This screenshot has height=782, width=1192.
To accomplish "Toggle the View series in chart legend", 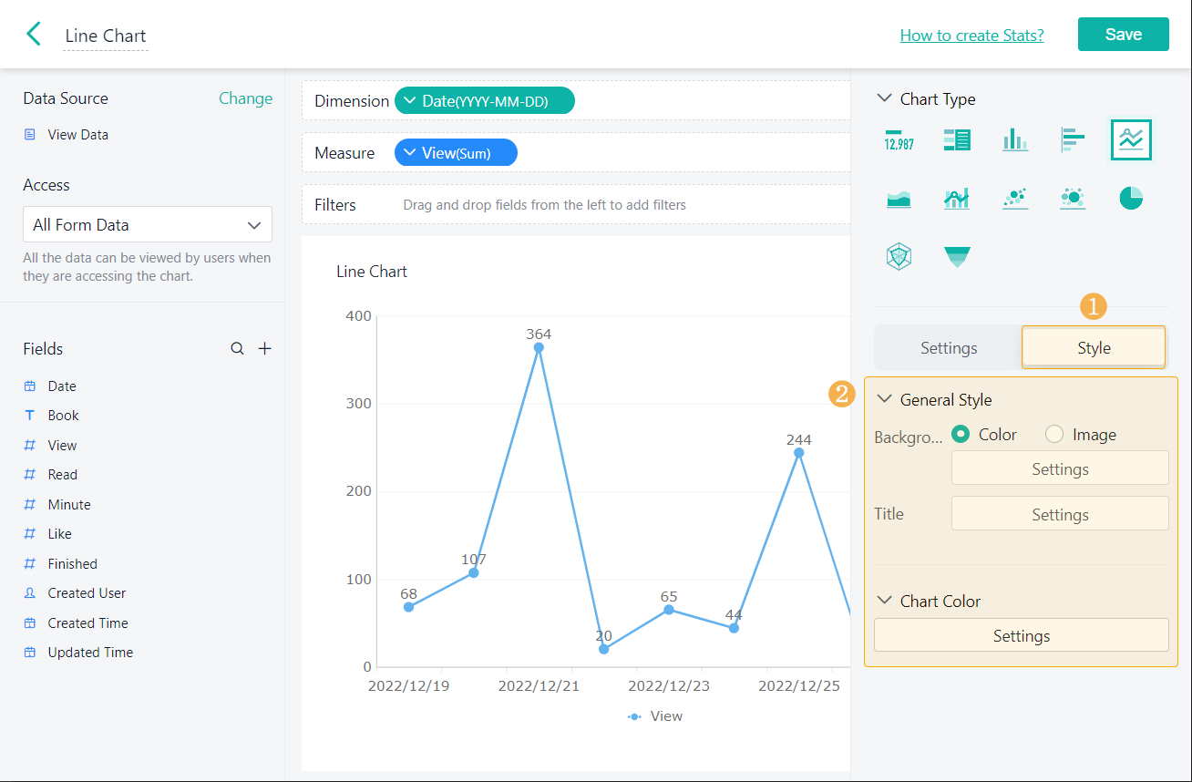I will point(655,716).
